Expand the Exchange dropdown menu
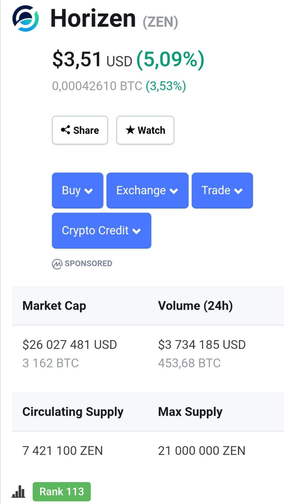 (147, 190)
